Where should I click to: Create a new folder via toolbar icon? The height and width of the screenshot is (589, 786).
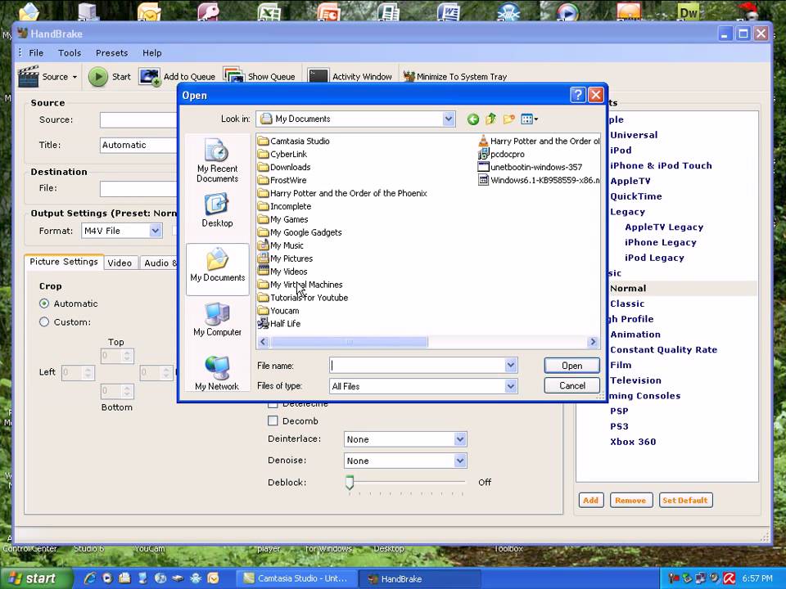click(508, 119)
